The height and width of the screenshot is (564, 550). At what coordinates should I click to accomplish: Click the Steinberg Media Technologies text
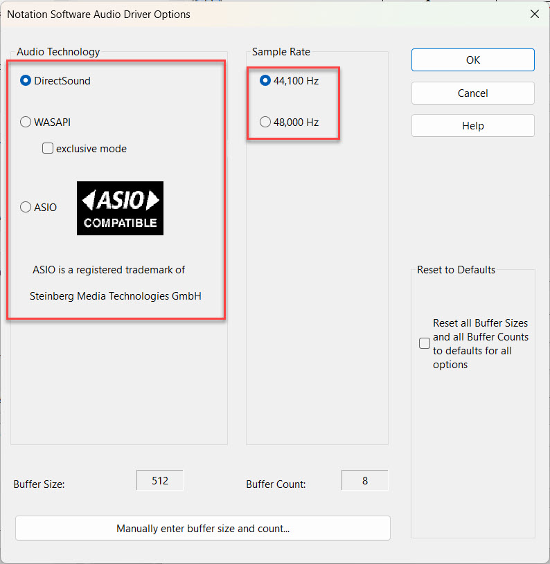[115, 296]
